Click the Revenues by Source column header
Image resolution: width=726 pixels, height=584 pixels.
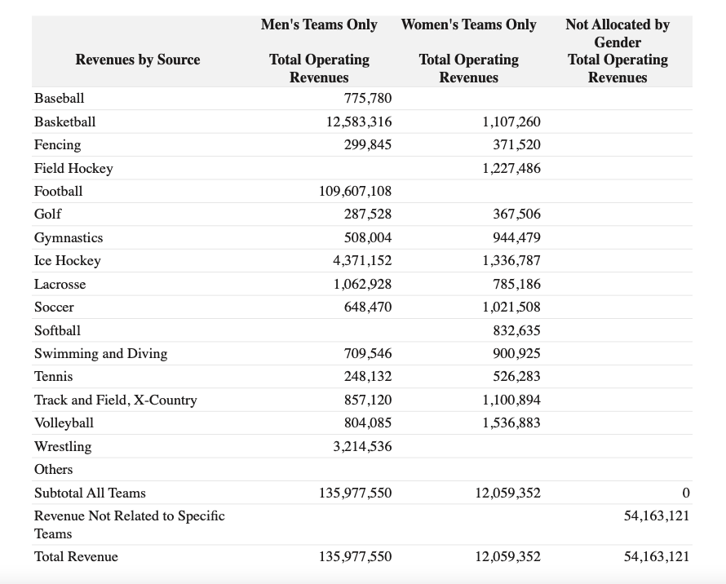click(x=138, y=60)
